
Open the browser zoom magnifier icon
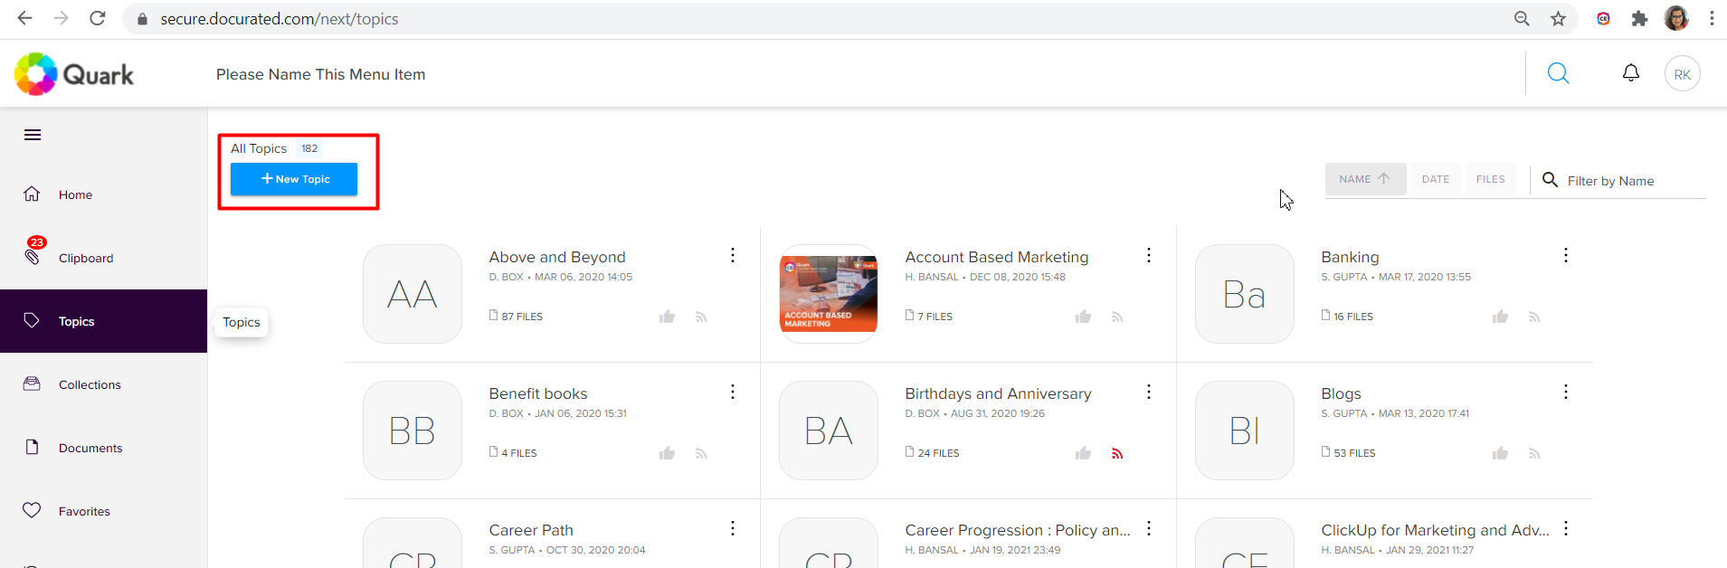[x=1522, y=18]
